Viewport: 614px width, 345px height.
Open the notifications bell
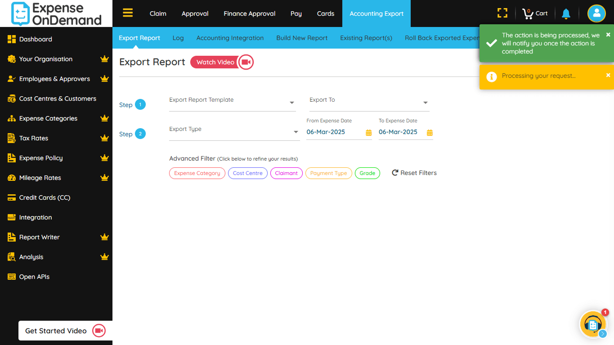click(566, 13)
